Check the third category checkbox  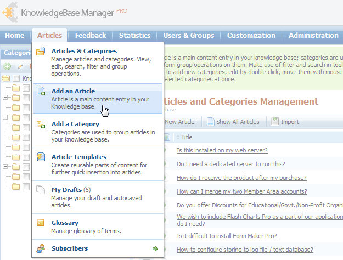[26, 108]
